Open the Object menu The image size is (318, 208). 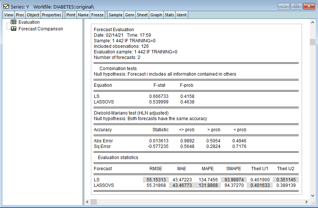click(33, 15)
